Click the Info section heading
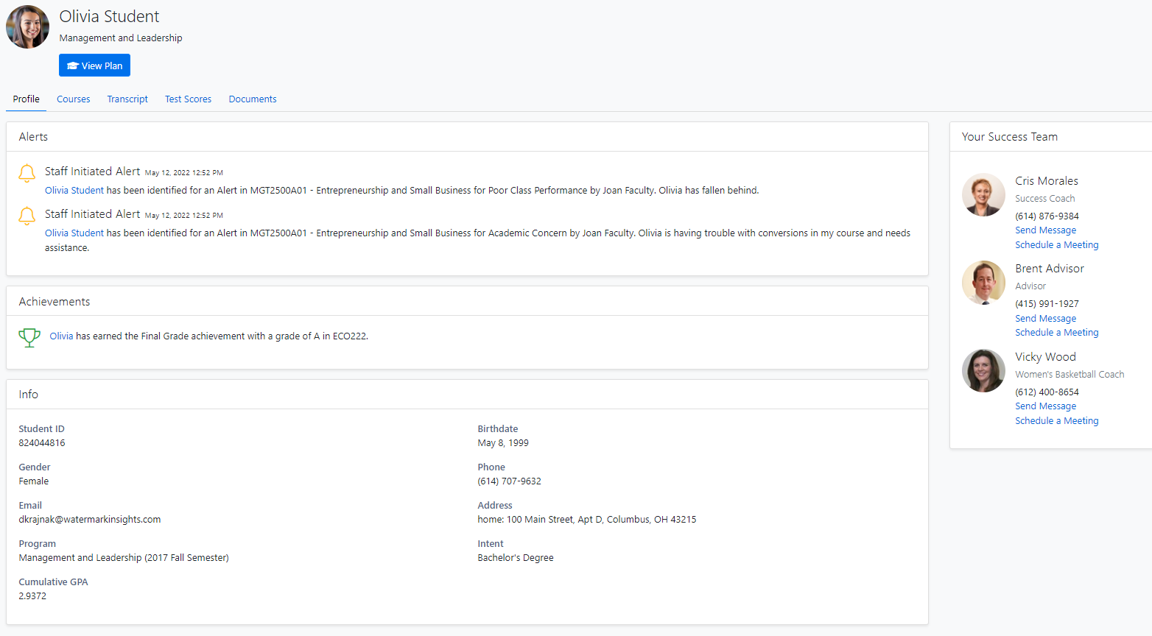1152x636 pixels. point(28,394)
